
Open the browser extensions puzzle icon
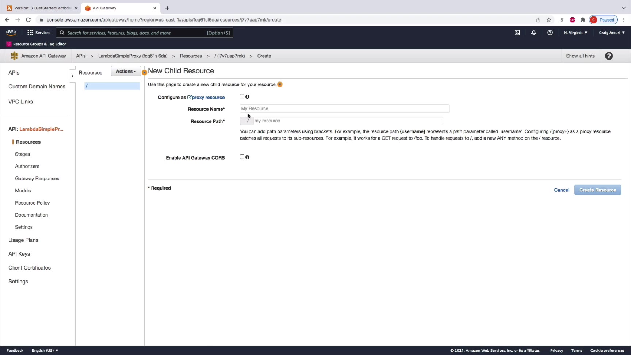(x=583, y=20)
